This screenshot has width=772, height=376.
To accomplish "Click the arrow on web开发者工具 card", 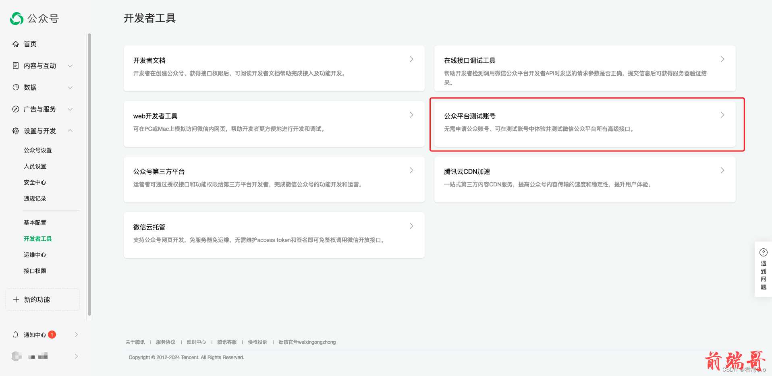I will point(411,115).
